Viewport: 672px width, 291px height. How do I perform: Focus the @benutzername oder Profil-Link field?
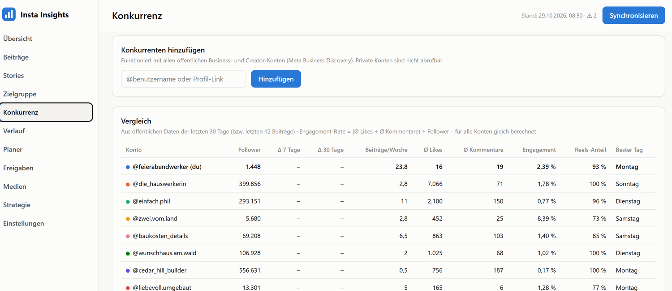[184, 79]
